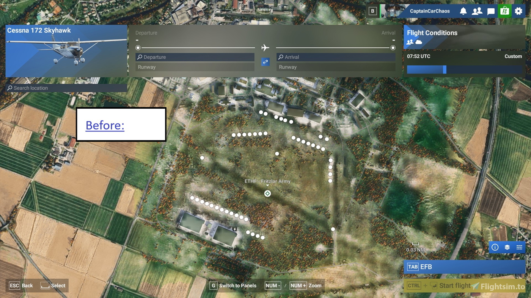This screenshot has height=298, width=531.
Task: Open the arrival Runway dropdown
Action: coord(336,67)
